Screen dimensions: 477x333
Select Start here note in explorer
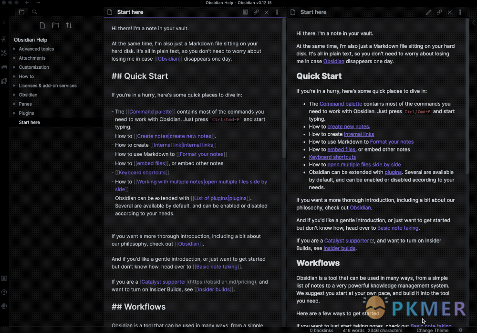[x=56, y=122]
